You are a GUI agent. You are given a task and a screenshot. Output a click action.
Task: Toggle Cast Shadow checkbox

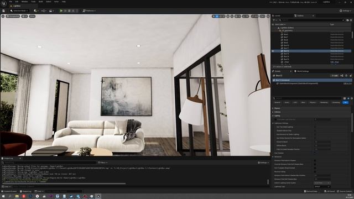pos(315,153)
